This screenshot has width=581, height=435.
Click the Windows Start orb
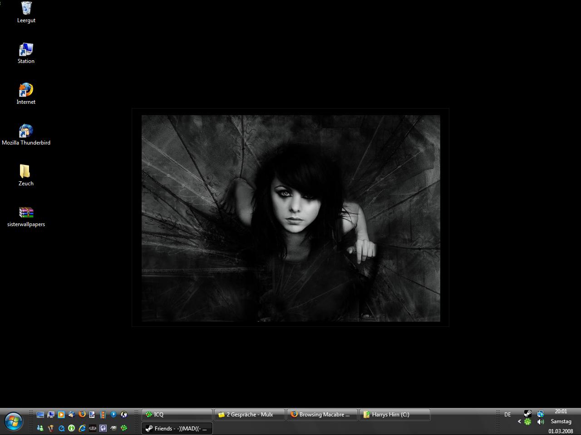[14, 421]
